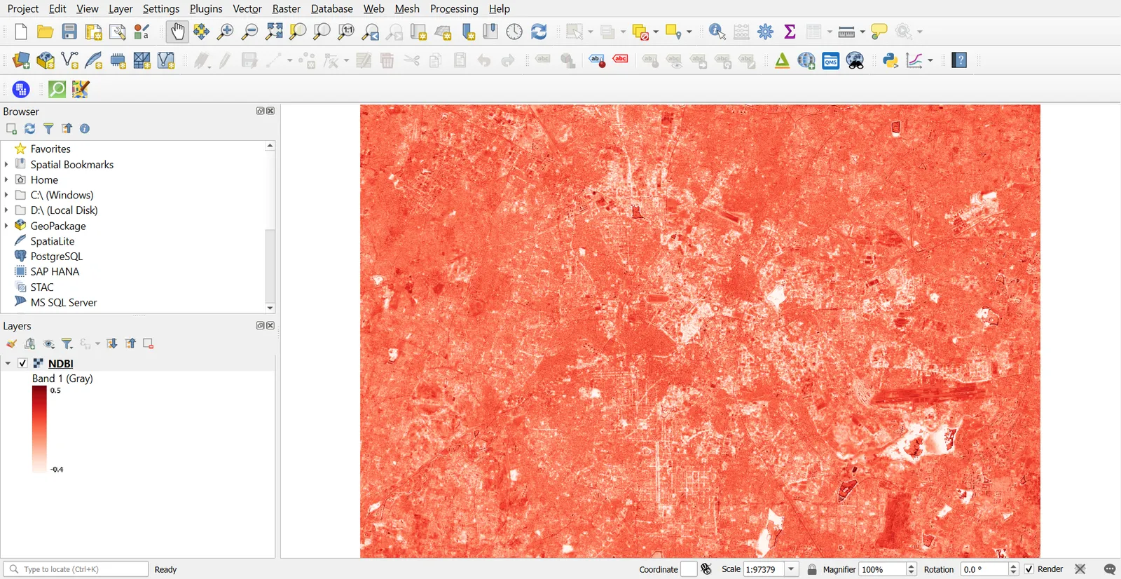Create a new project with the blank page icon
The image size is (1121, 579).
21,32
